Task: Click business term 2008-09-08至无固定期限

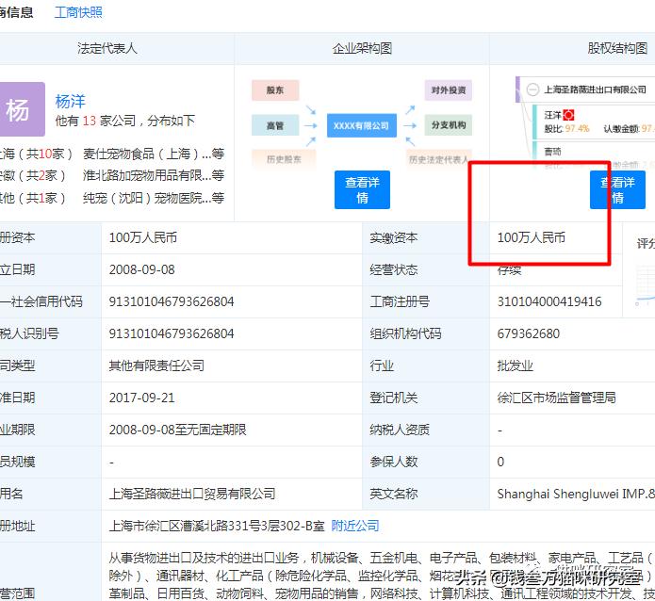Action: pyautogui.click(x=177, y=430)
